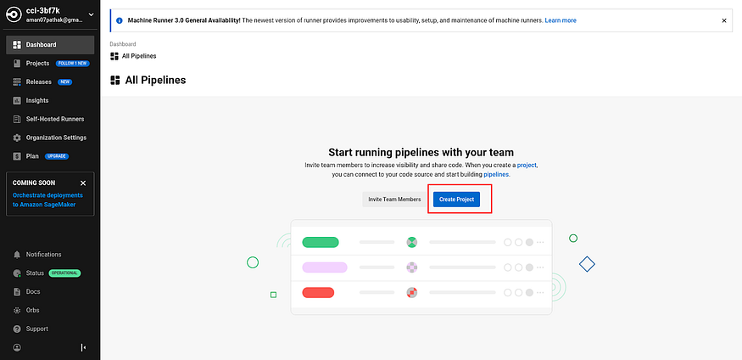Screen dimensions: 742x360
Task: Click the cci-3bf7k organization name
Action: 42,11
